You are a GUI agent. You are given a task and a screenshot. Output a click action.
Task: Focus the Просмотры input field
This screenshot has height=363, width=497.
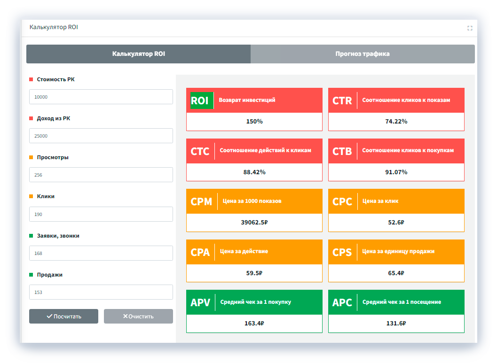tap(101, 175)
